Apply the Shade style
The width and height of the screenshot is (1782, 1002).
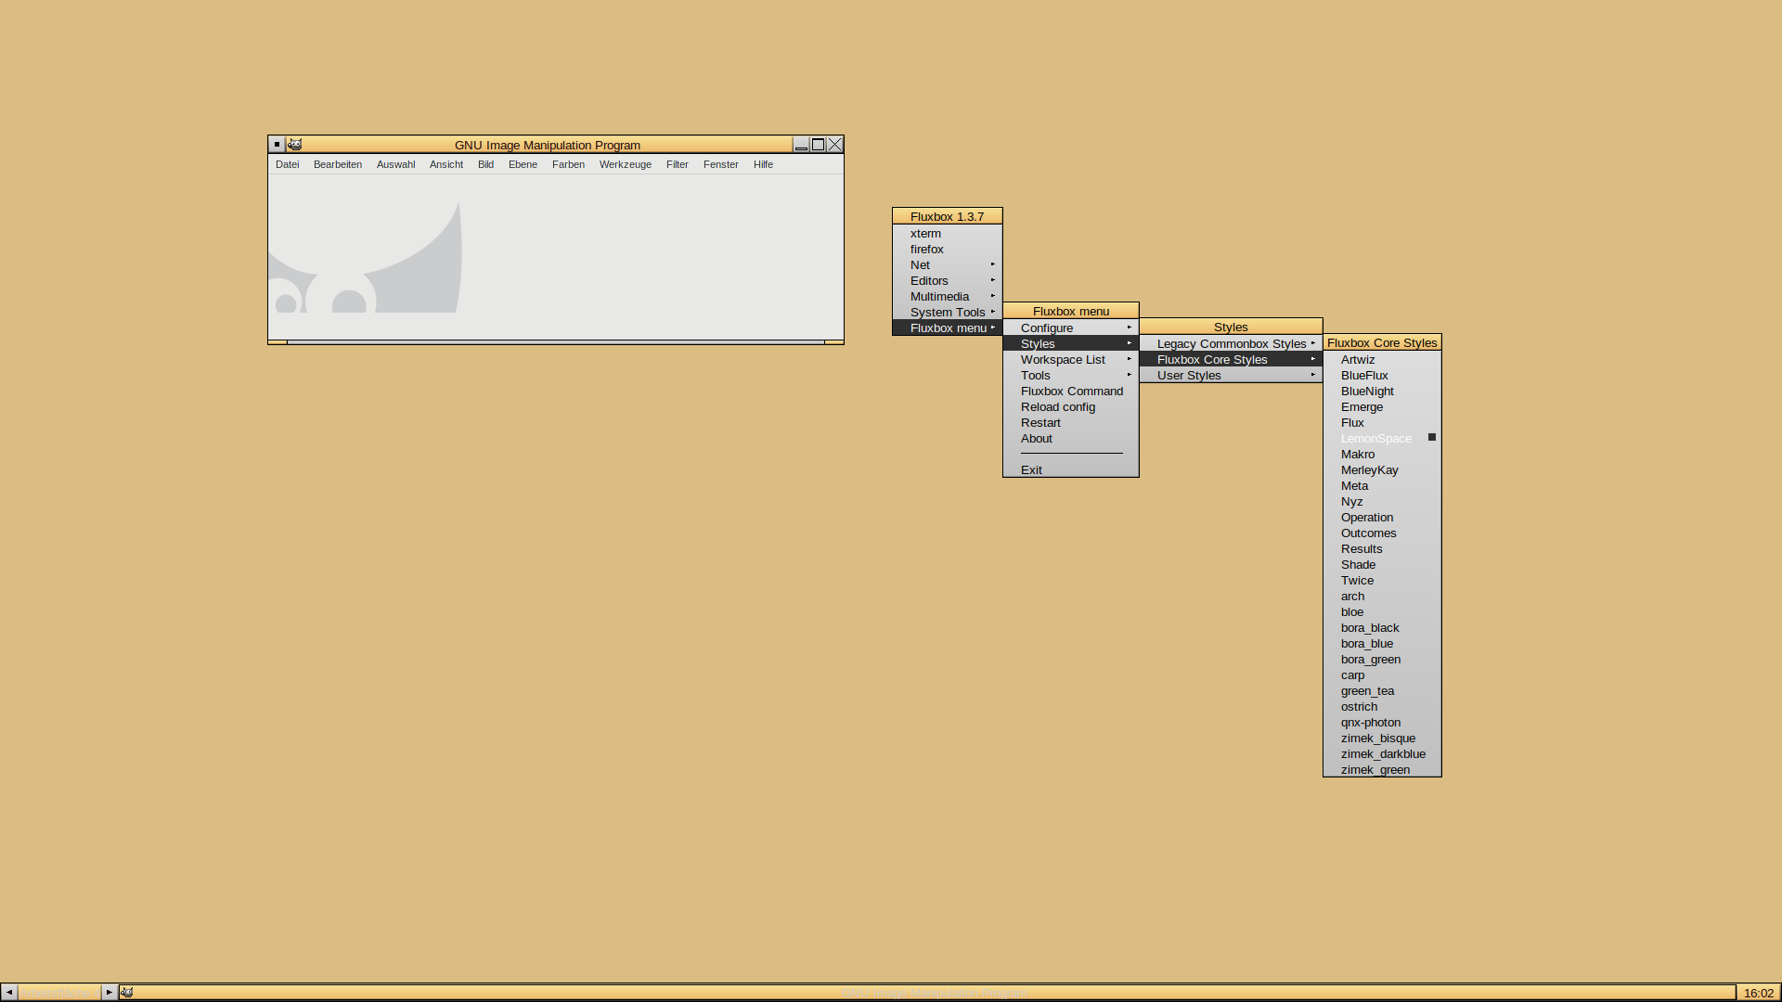[1382, 564]
